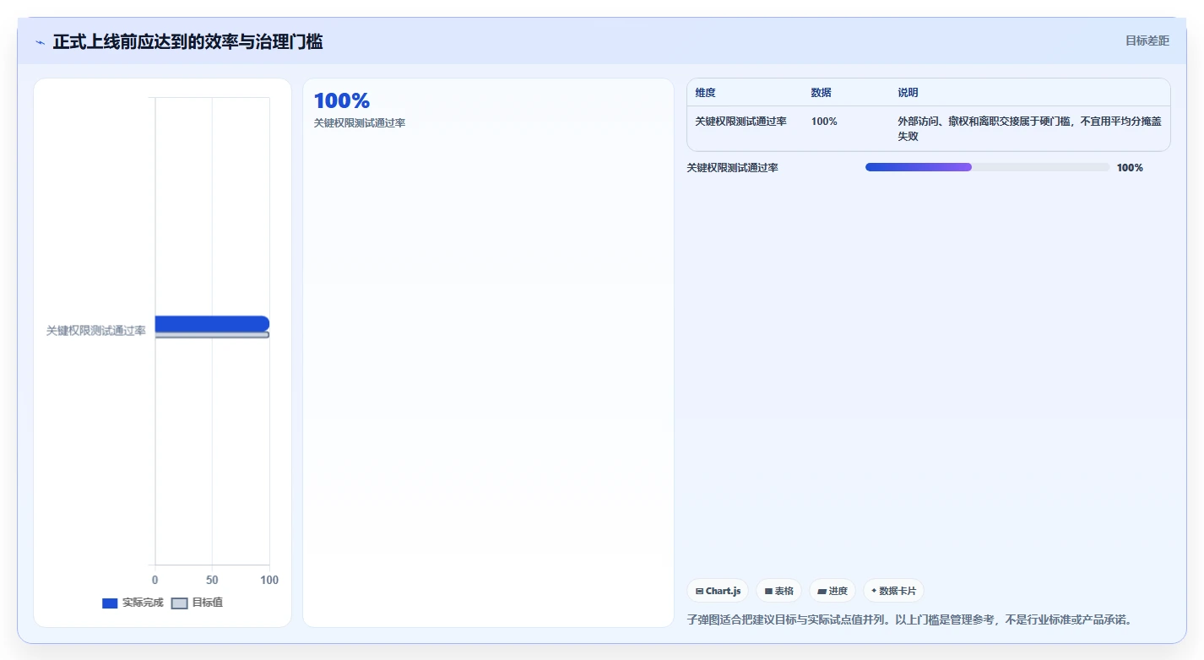1204x660 pixels.
Task: Click the 子弹图适合 footer note text
Action: [x=909, y=619]
